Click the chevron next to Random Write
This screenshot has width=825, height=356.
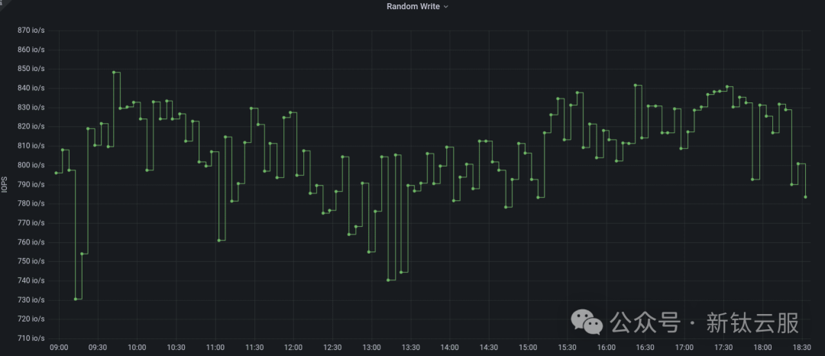[445, 7]
